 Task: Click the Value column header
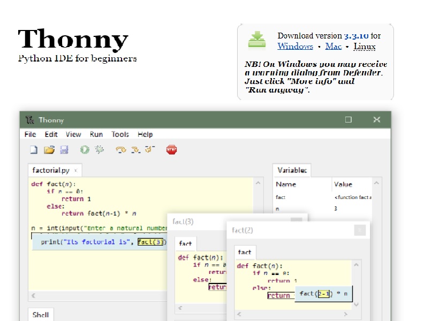pos(343,184)
